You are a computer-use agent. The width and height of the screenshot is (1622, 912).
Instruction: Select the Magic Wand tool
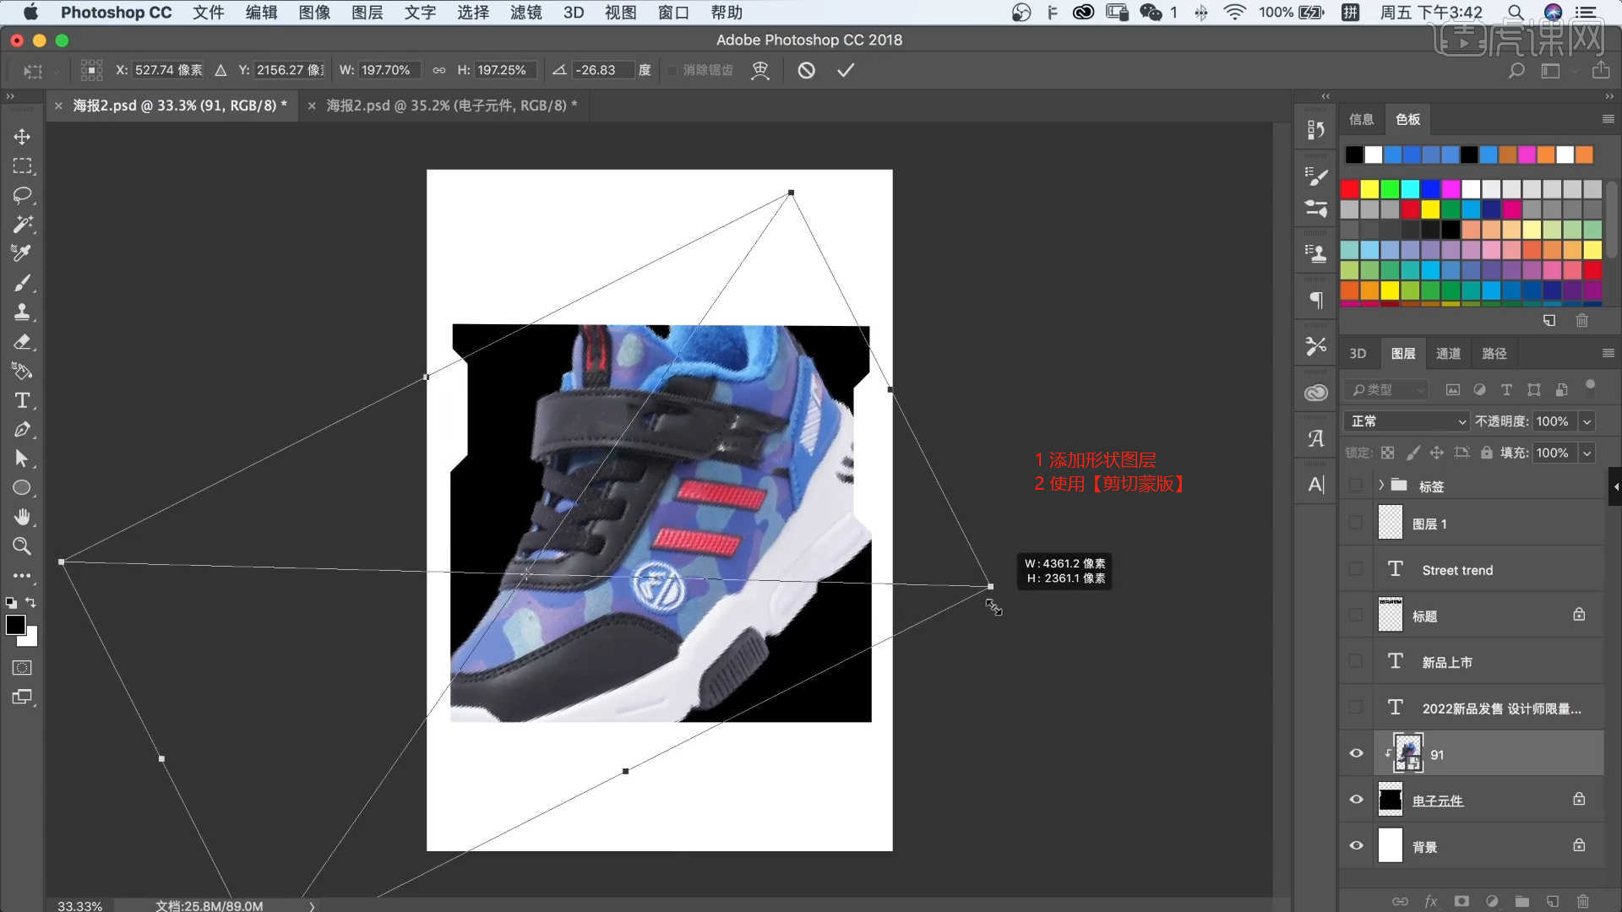(x=22, y=224)
